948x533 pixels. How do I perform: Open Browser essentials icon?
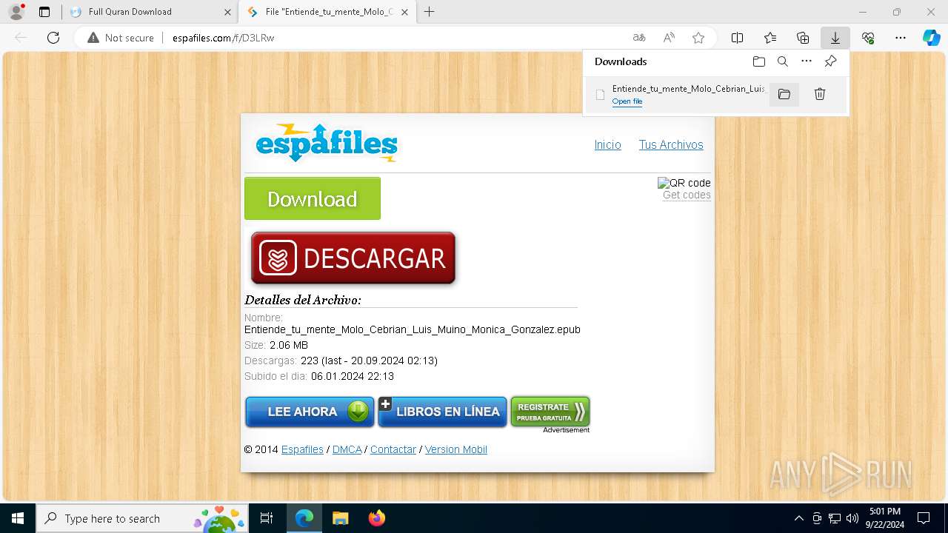pos(868,38)
